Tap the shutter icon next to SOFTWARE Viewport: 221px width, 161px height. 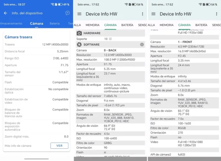click(79, 44)
